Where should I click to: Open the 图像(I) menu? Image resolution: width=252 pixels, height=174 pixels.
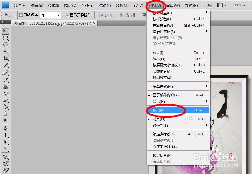[53, 5]
